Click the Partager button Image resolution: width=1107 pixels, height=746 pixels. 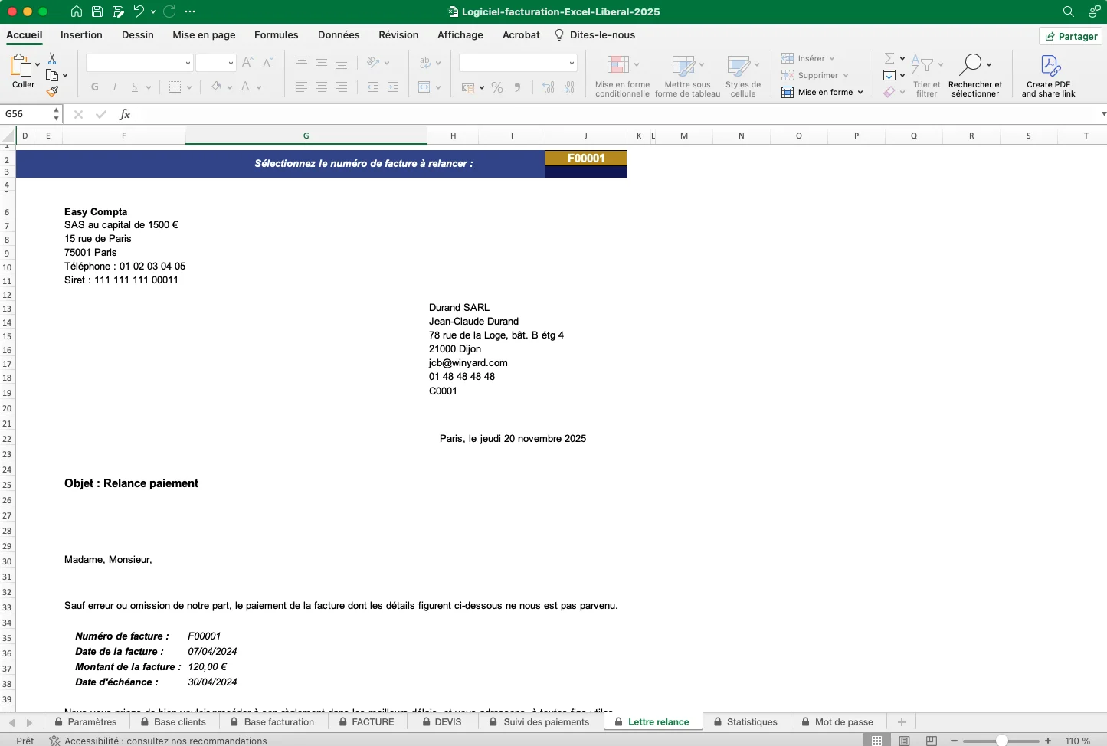pos(1071,36)
